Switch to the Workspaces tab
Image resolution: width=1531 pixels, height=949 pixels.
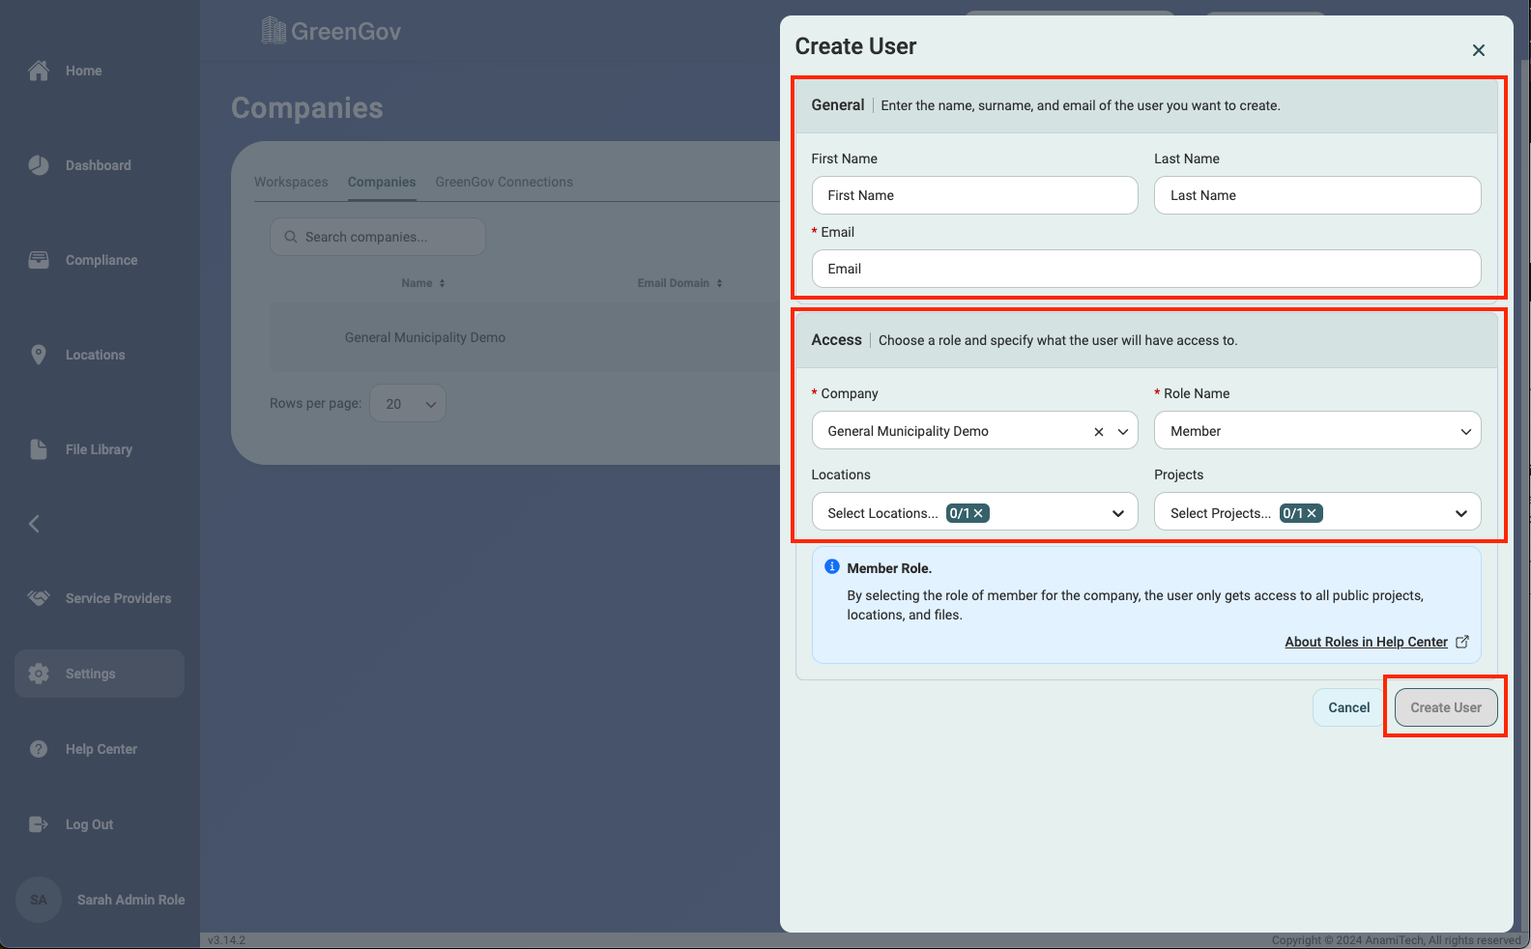(x=291, y=182)
